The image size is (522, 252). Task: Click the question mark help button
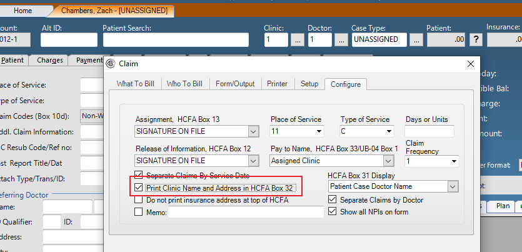pos(476,40)
